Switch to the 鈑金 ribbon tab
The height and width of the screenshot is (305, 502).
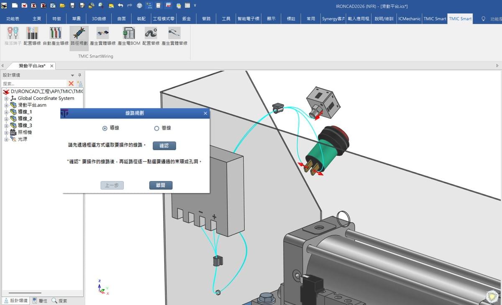pos(186,18)
